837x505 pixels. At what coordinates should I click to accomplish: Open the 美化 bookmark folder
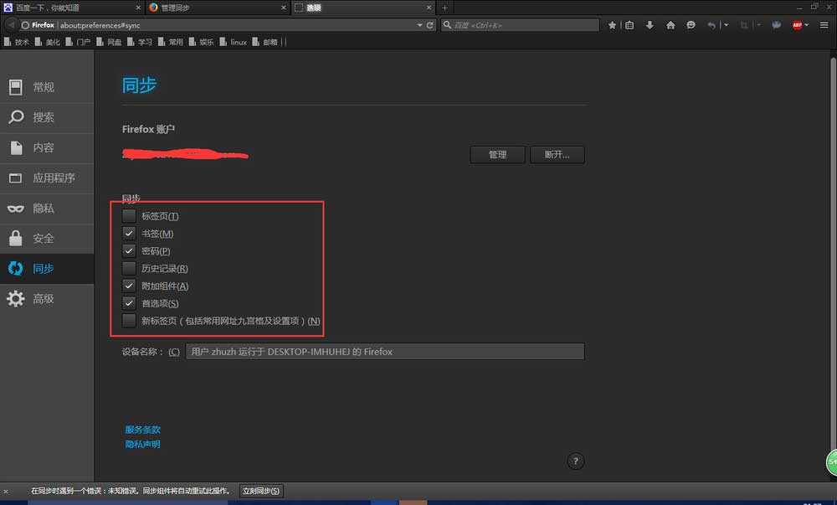[48, 42]
